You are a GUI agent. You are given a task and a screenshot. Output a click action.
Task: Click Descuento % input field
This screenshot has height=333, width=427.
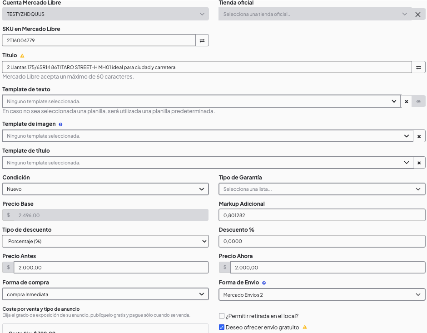pos(322,241)
